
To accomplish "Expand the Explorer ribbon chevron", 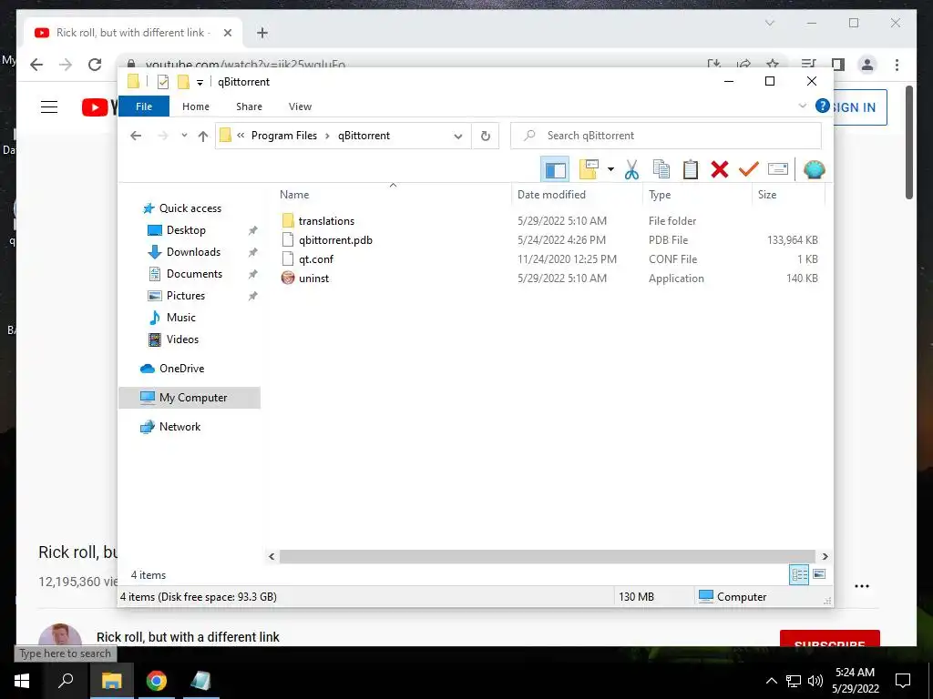I will (x=802, y=106).
